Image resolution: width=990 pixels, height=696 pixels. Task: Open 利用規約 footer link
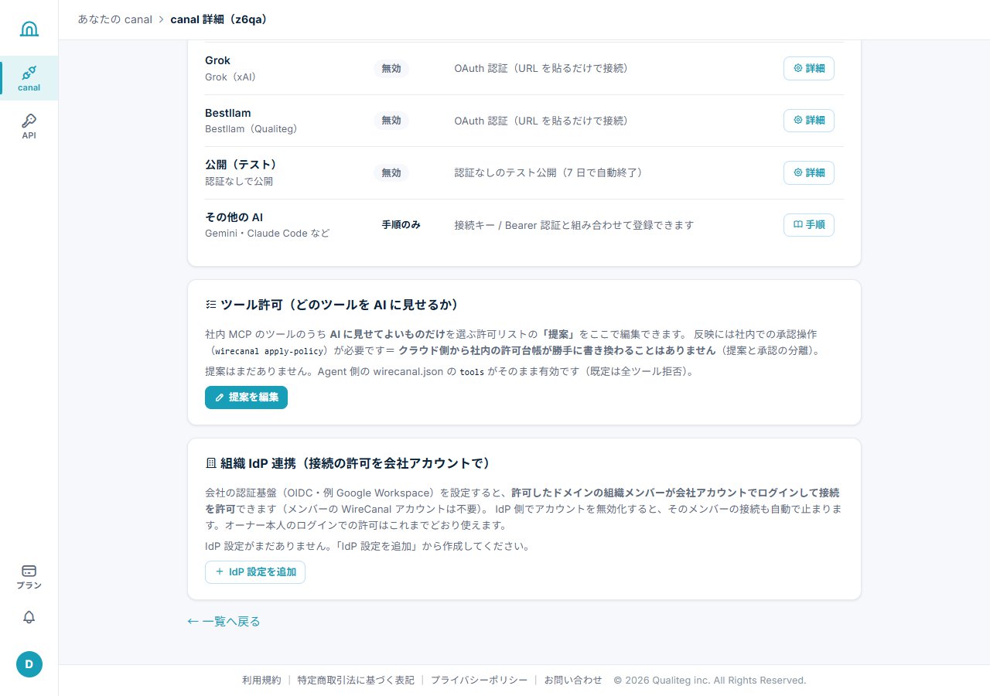(261, 681)
